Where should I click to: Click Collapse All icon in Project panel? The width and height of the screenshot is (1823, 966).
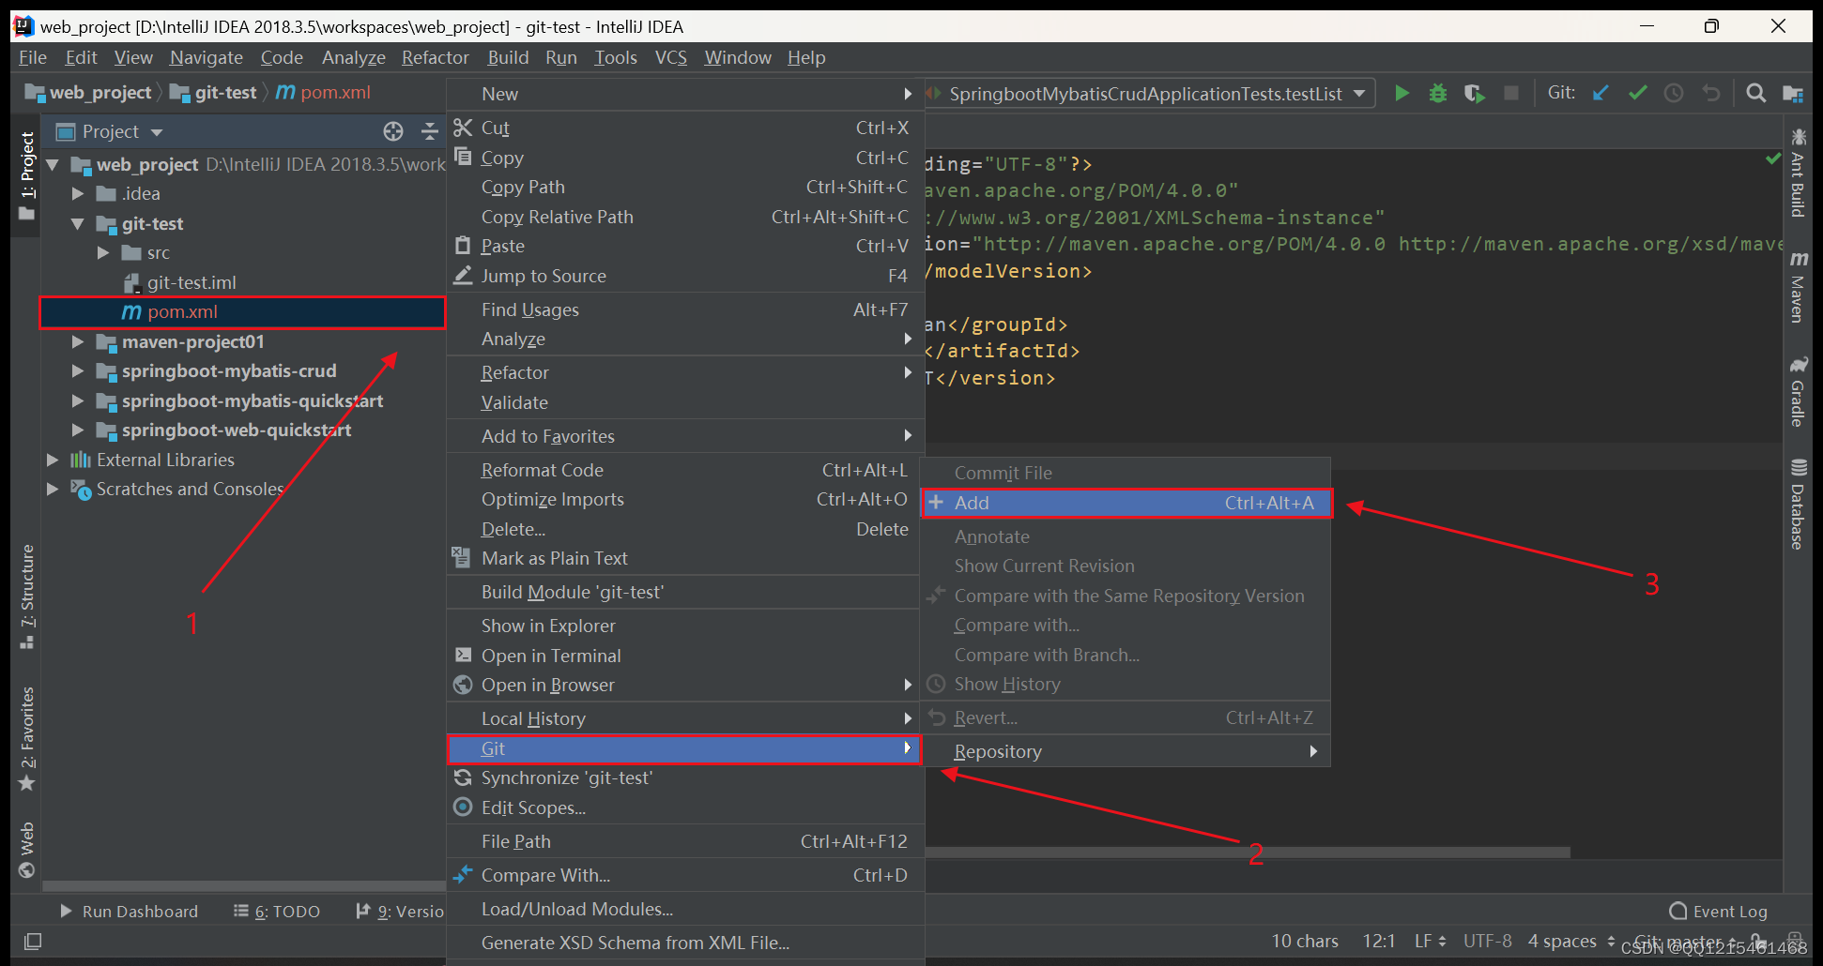pos(430,131)
